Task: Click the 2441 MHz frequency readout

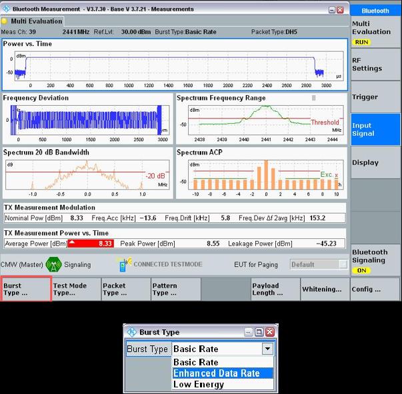Action: (76, 32)
